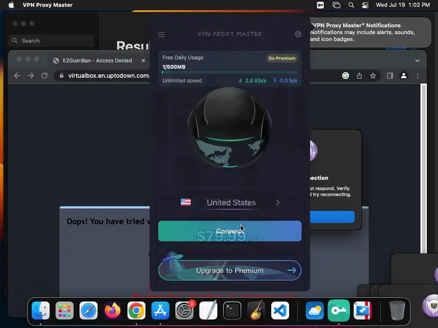Open the hamburger menu in VPN Proxy Master
The width and height of the screenshot is (438, 328).
pos(161,35)
